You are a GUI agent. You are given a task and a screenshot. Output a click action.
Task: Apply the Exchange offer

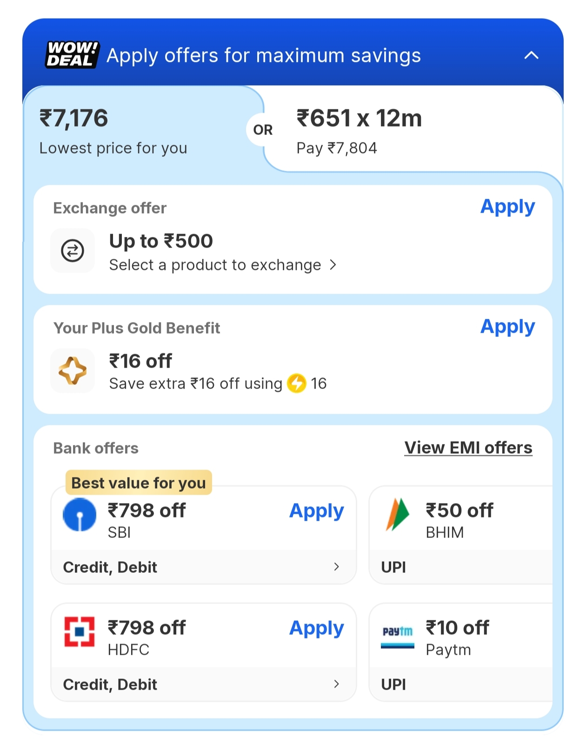pyautogui.click(x=507, y=207)
